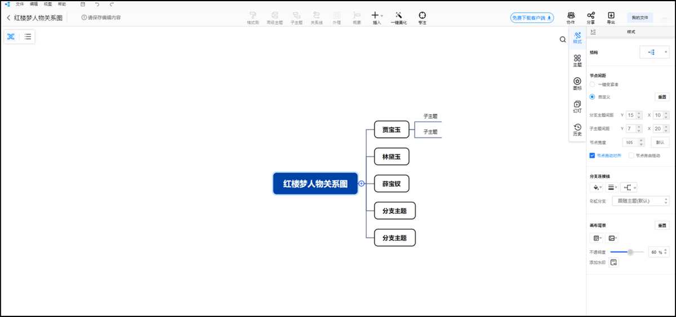676x317 pixels.
Task: Open the branch line color fill dropdown
Action: point(596,187)
